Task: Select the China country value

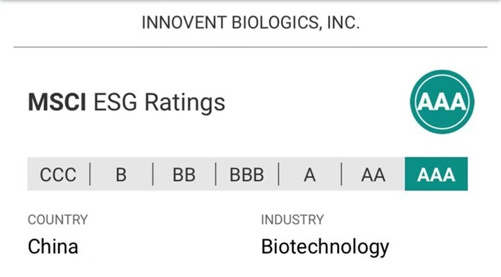Action: [x=53, y=247]
